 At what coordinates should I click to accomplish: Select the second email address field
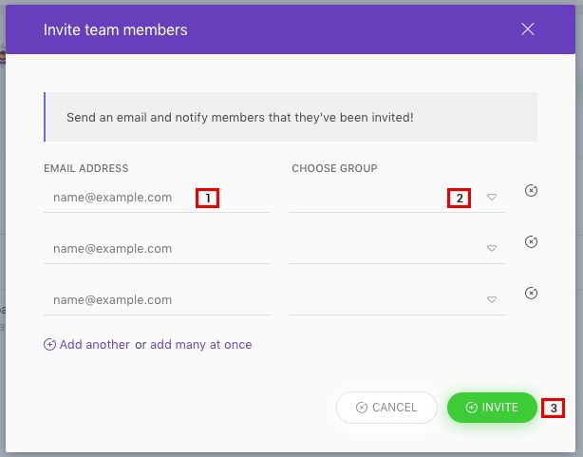(x=157, y=249)
